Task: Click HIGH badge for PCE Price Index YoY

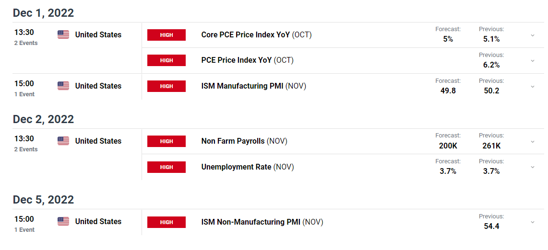Action: click(167, 60)
